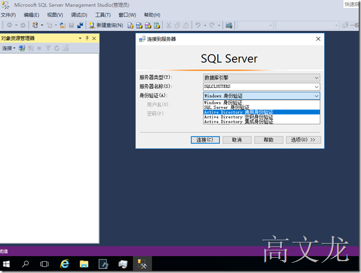This screenshot has width=361, height=273.
Task: Open the 工具(T) menu
Action: pos(103,15)
